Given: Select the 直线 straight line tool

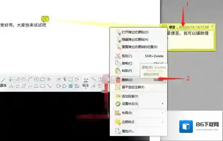Looking at the screenshot, I should click(3, 82).
